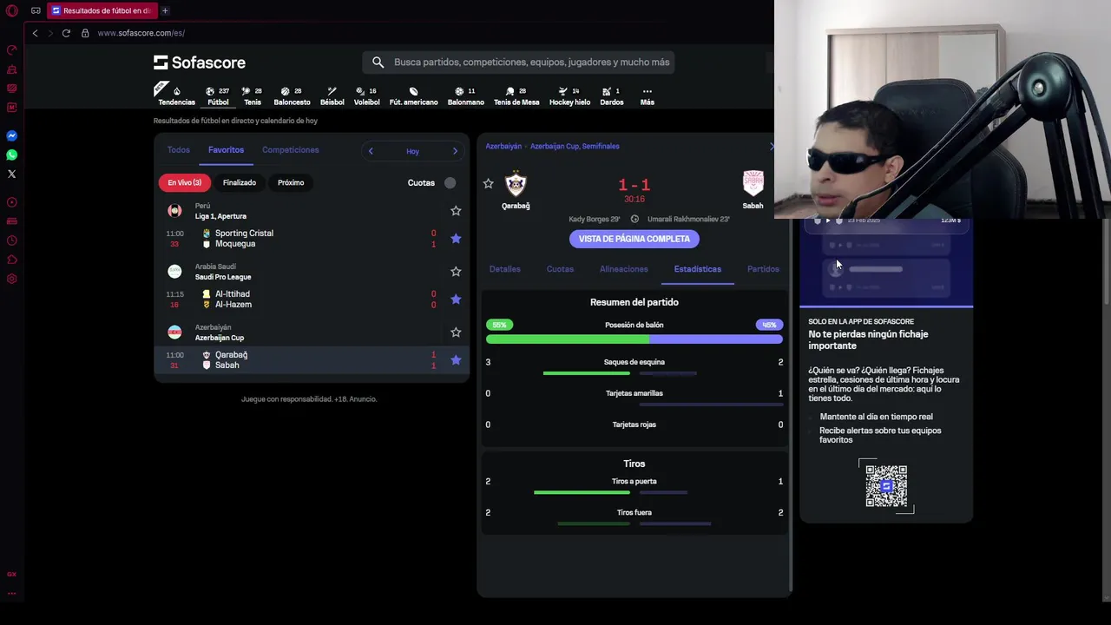This screenshot has height=625, width=1111.
Task: Click Vista de página completa button
Action: (634, 239)
